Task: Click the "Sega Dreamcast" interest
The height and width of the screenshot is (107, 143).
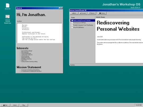Action: (x=25, y=58)
